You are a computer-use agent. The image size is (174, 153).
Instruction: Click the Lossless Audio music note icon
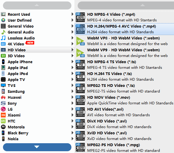click(3, 38)
